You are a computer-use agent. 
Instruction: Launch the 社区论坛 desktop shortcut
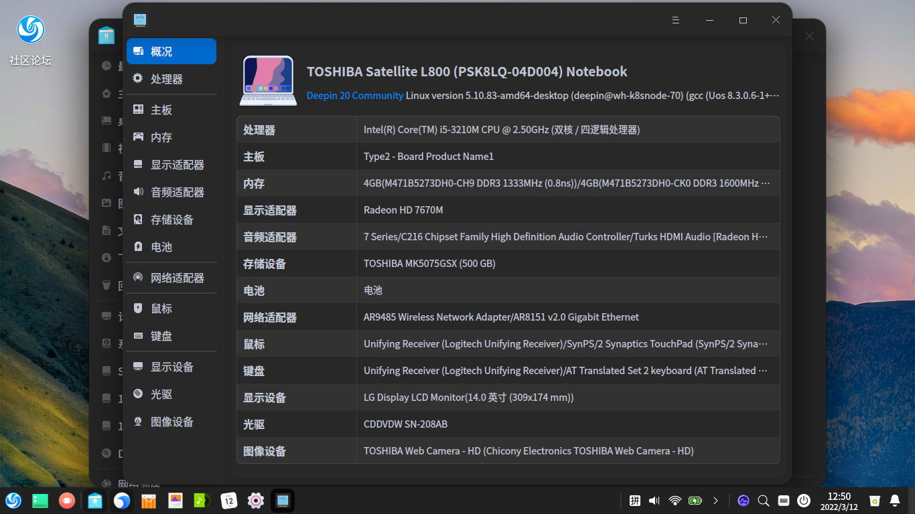click(x=29, y=29)
